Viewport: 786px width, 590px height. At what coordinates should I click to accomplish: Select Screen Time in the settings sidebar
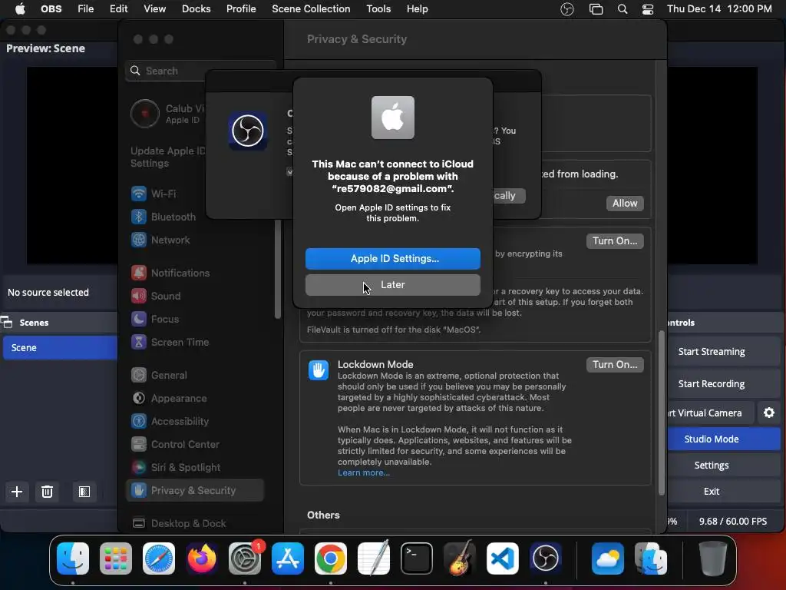click(x=196, y=342)
